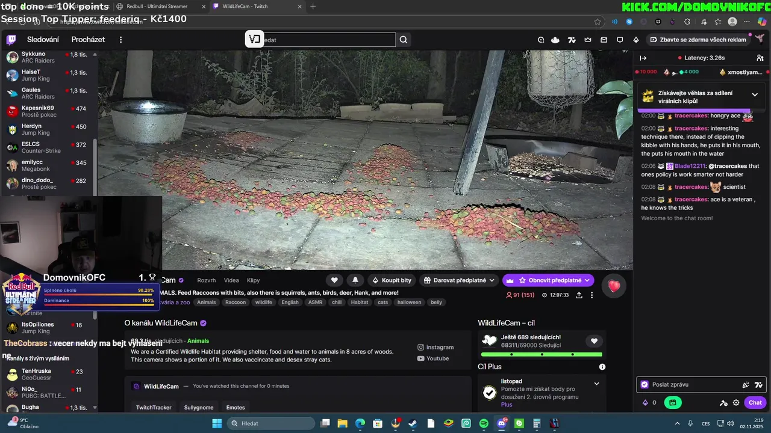771x433 pixels.
Task: Click the halloween tag
Action: pos(410,302)
